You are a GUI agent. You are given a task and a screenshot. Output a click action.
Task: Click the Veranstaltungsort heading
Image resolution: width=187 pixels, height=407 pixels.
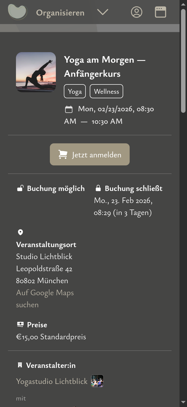click(x=46, y=245)
